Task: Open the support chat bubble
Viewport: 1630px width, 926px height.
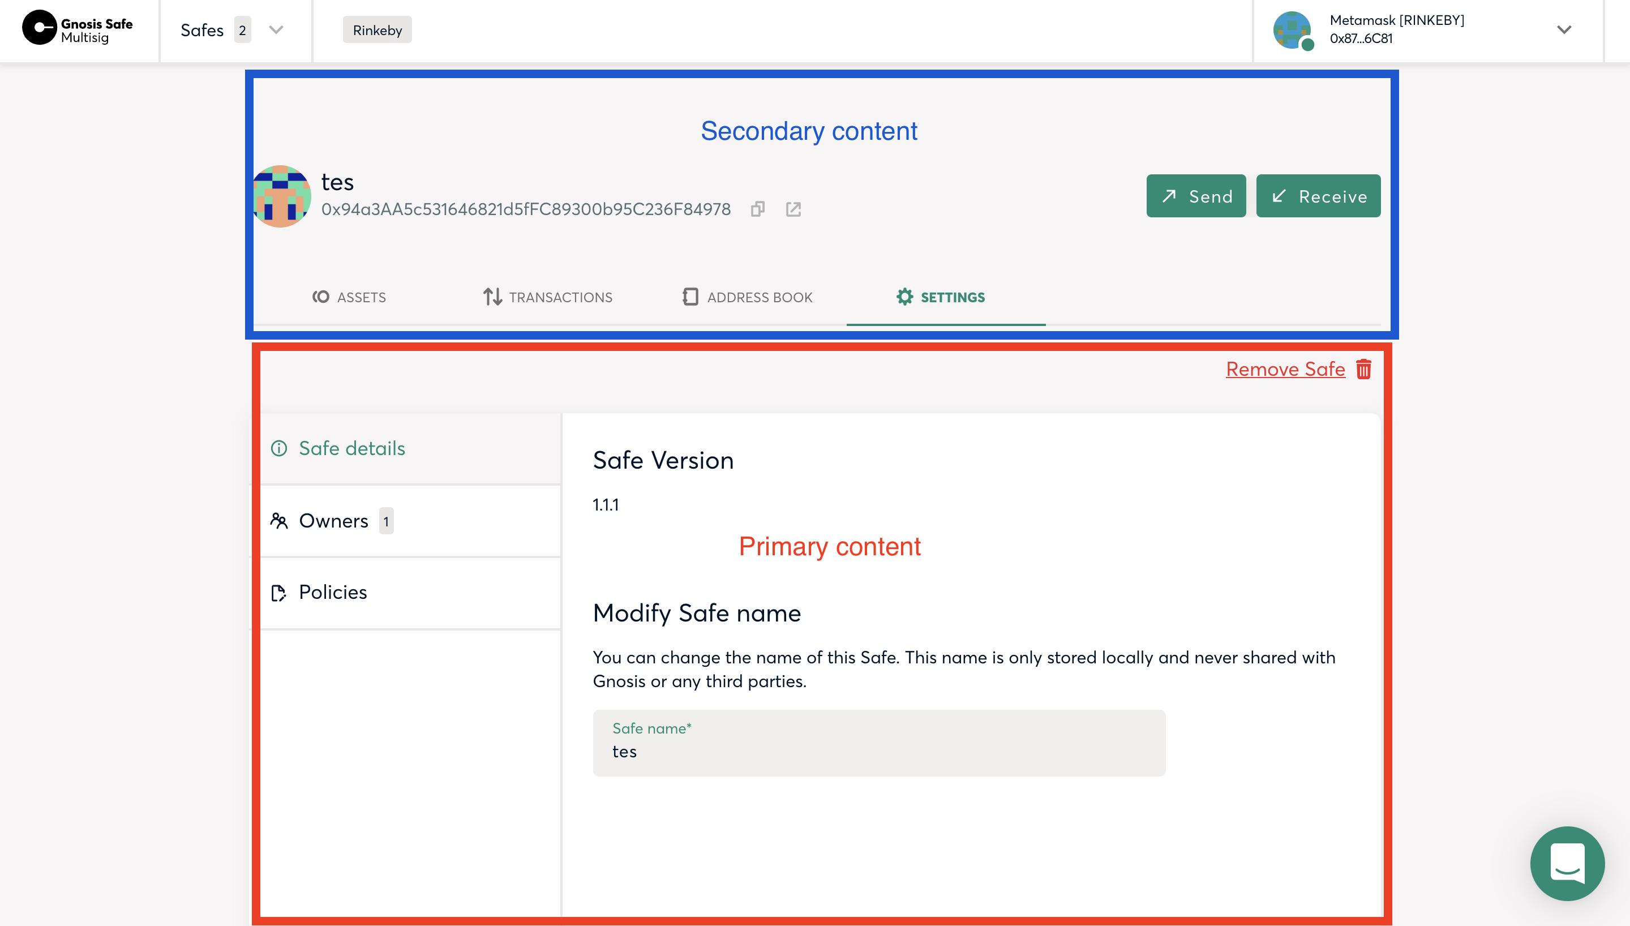Action: (x=1567, y=863)
